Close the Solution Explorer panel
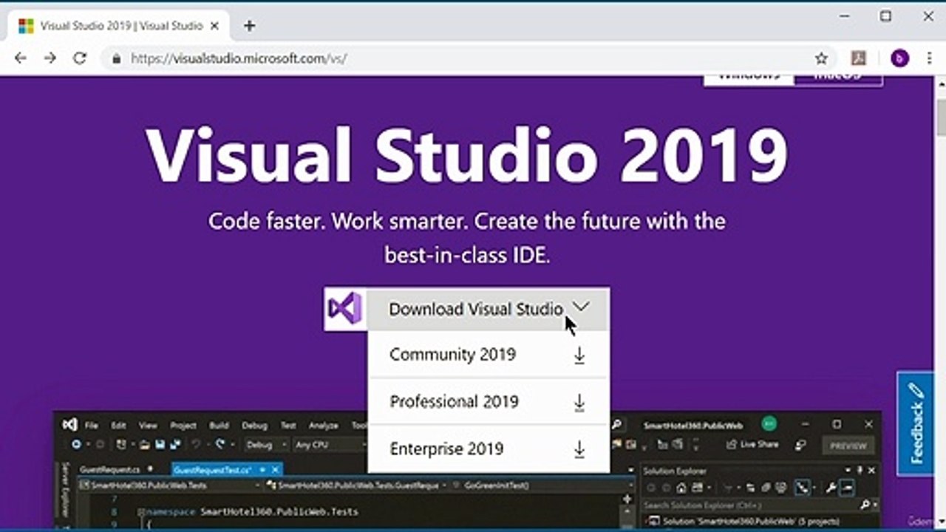Screen dimensions: 946x532 click(x=871, y=470)
